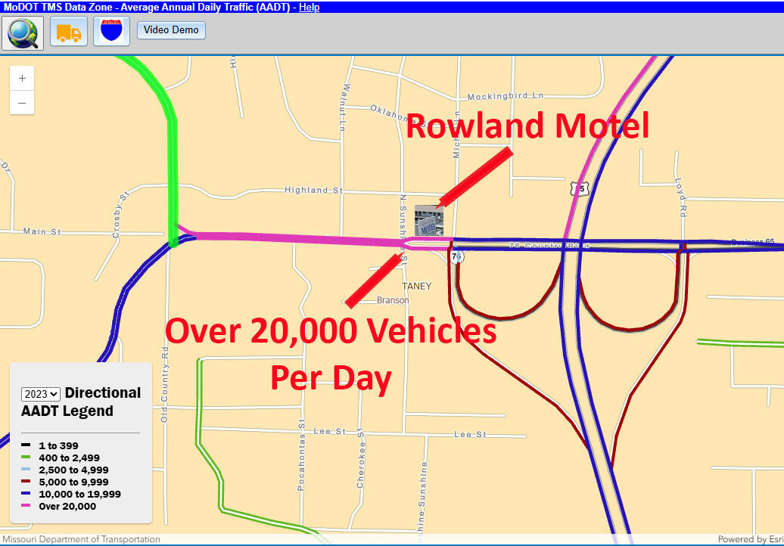The image size is (784, 546).
Task: Select the light blue 2,500 to 4,999 swatch
Action: (26, 469)
